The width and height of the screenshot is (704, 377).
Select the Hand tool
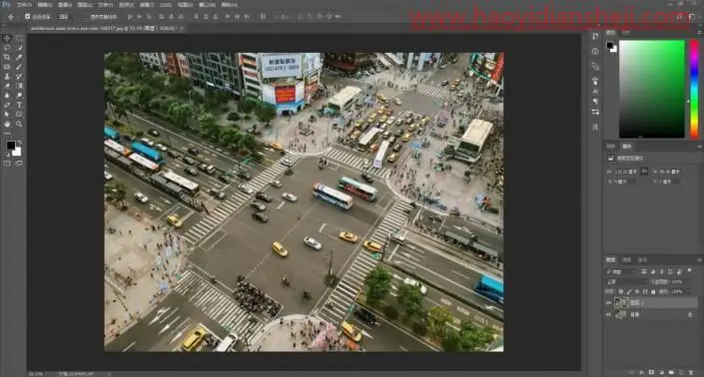point(7,124)
